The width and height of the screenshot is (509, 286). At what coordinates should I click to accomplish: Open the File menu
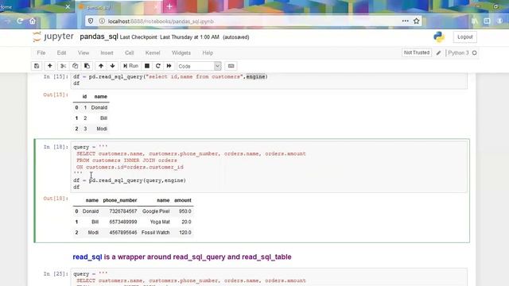coord(41,53)
